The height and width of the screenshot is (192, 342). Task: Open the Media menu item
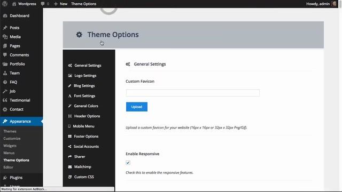(x=15, y=37)
